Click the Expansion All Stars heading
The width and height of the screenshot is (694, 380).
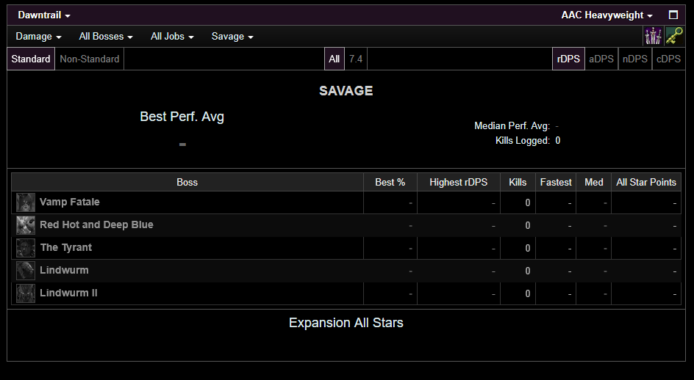pyautogui.click(x=346, y=323)
